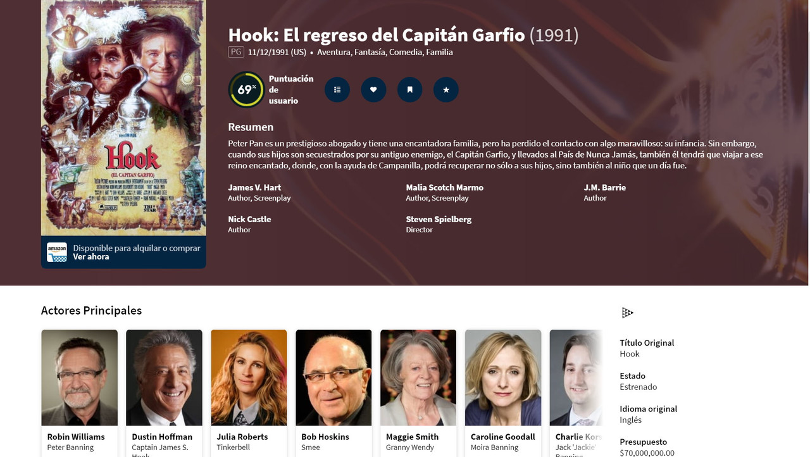Click the Dustin Hoffman name link

point(162,437)
